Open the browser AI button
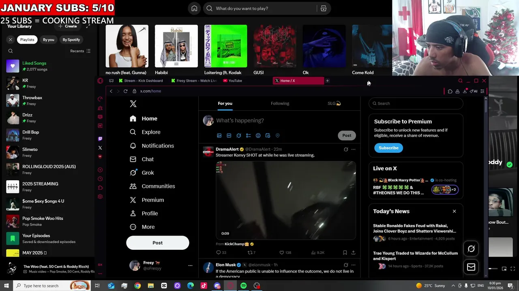The image size is (519, 291). pyautogui.click(x=474, y=91)
